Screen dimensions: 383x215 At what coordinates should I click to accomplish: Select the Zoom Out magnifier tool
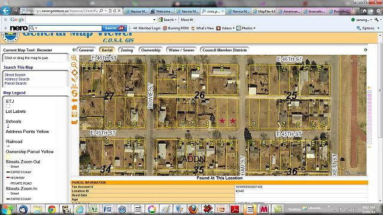pos(74,65)
